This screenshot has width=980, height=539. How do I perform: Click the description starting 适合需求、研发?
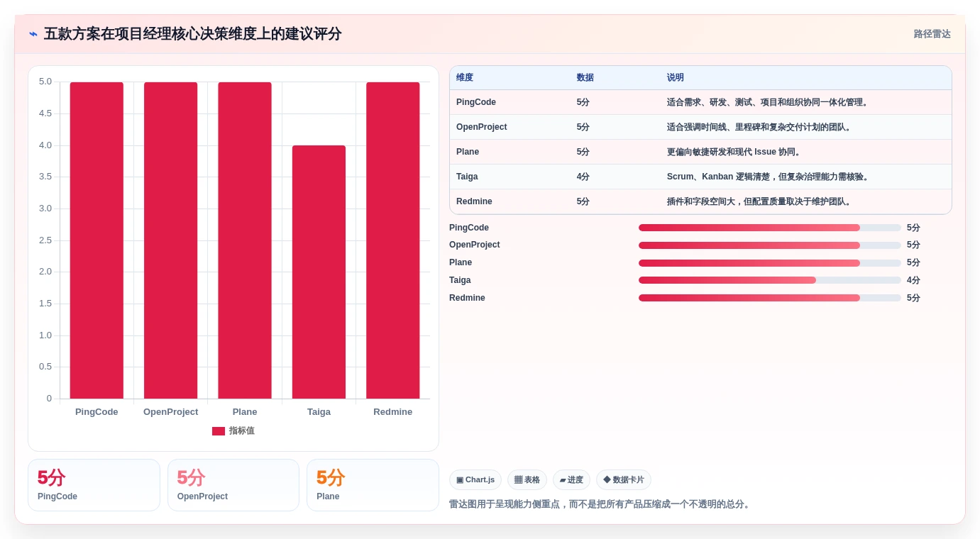[x=768, y=102]
